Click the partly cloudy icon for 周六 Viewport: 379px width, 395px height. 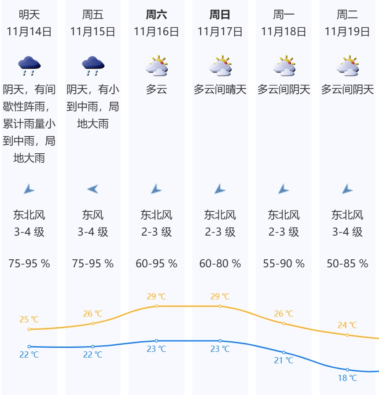(x=157, y=66)
